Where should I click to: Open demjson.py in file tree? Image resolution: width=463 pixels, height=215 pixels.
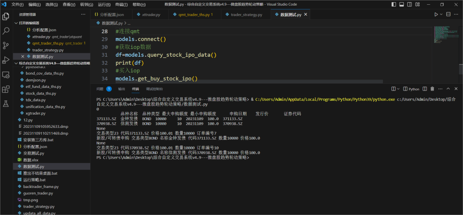click(52, 80)
